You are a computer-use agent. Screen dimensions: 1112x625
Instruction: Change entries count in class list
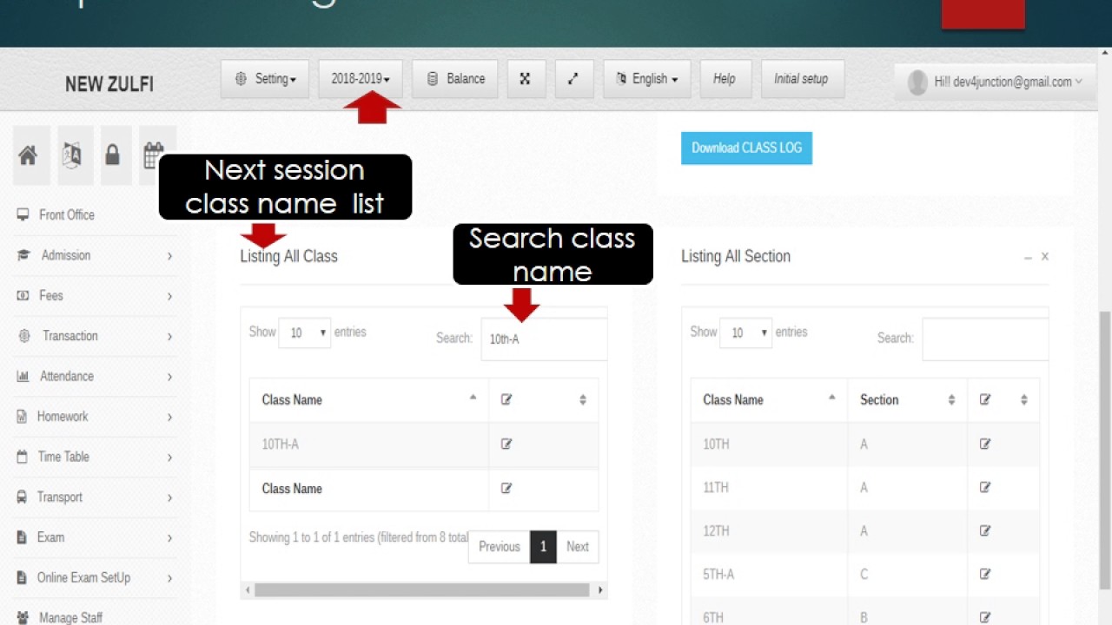(x=305, y=332)
